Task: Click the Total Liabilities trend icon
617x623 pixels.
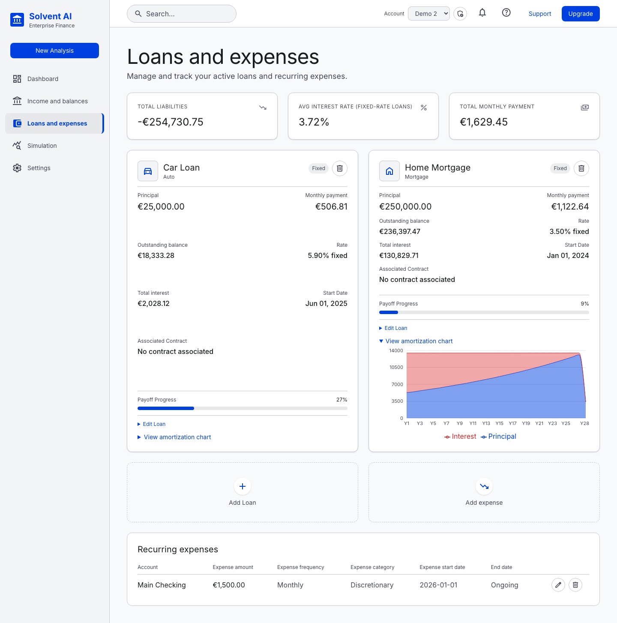Action: pos(263,108)
